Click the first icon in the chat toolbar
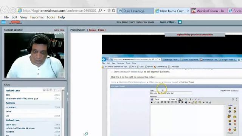Screen dimensions: 242x136 (44, 90)
